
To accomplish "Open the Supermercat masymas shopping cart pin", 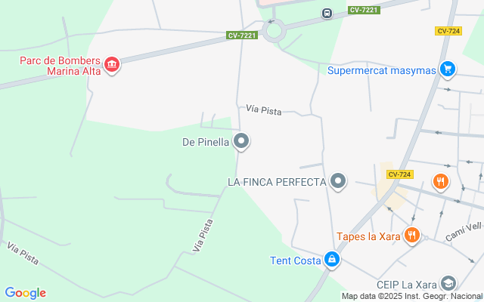I will click(x=448, y=69).
